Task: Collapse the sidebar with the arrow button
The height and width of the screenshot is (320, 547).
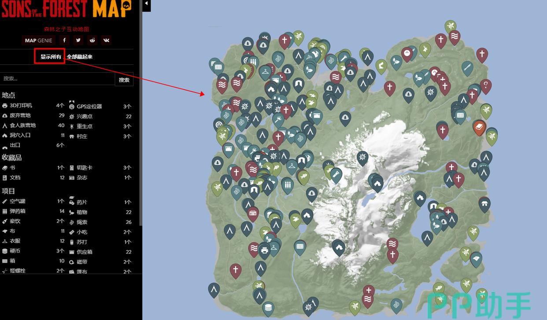Action: click(146, 4)
